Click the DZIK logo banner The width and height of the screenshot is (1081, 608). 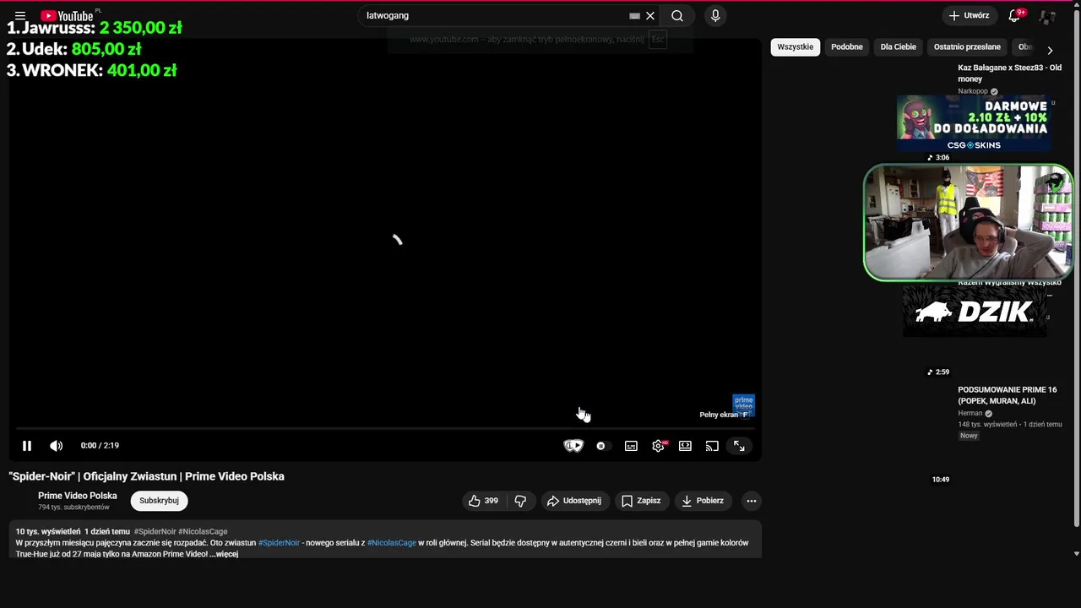click(x=975, y=312)
